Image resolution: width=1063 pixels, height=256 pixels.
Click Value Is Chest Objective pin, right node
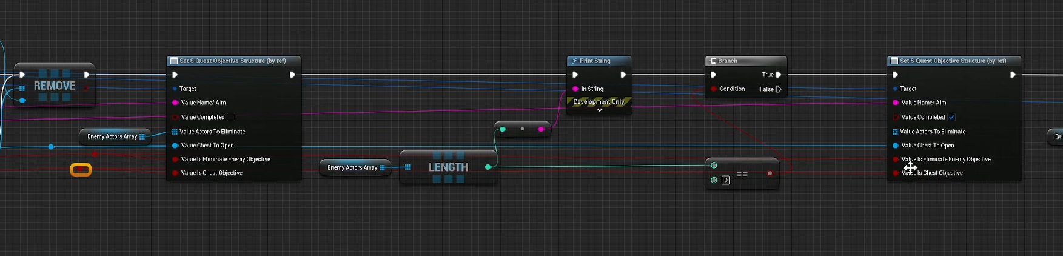click(896, 173)
